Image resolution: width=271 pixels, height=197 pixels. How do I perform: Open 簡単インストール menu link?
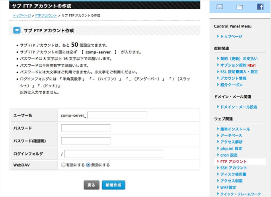[x=235, y=129]
